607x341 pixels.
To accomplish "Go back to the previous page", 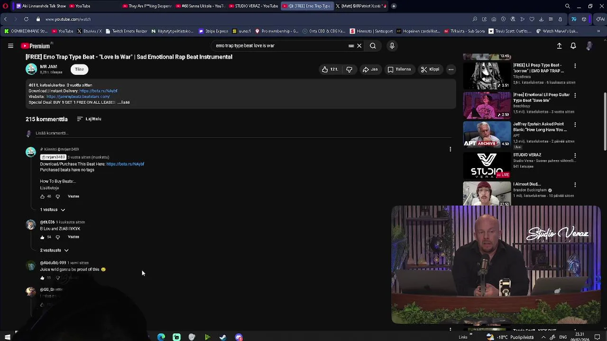I will (x=5, y=19).
